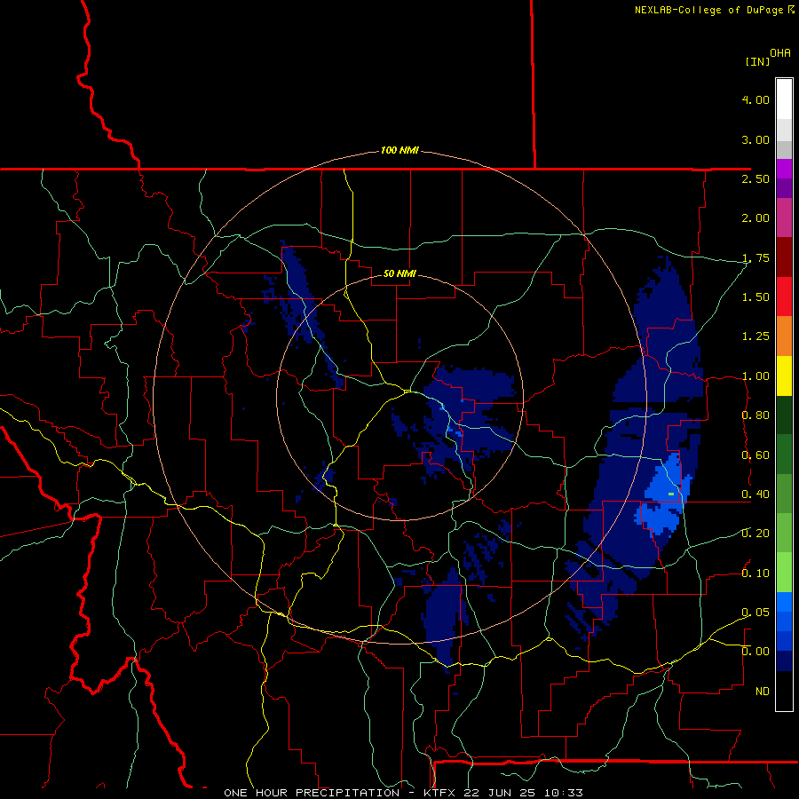Click the 4.00 legend value
The width and height of the screenshot is (799, 799).
(x=755, y=99)
